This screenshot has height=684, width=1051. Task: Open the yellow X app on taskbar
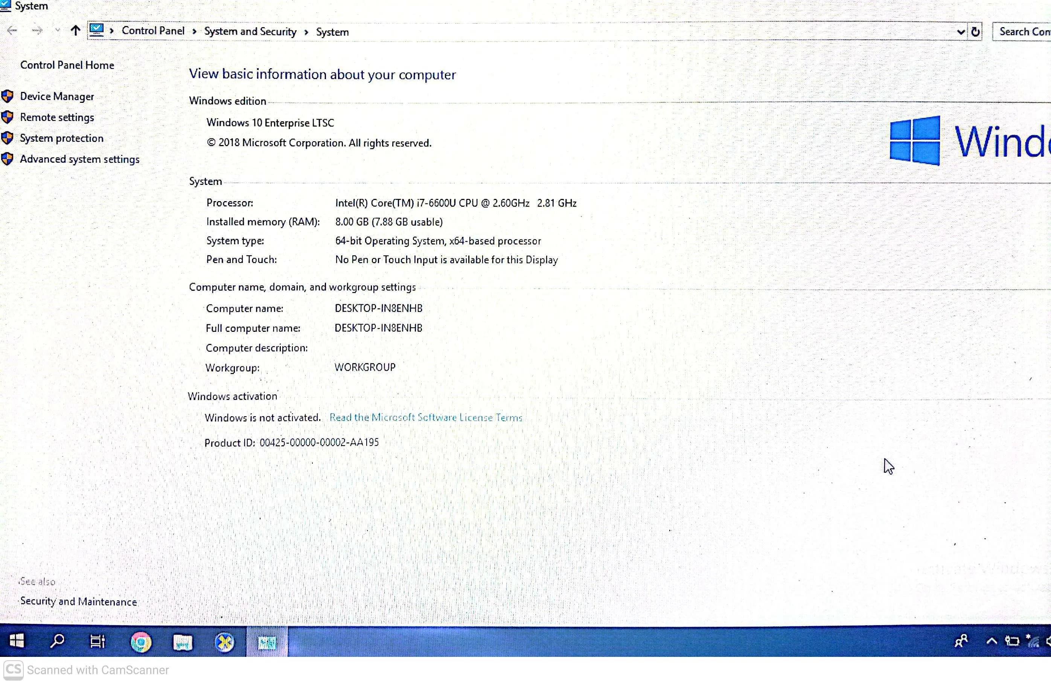[x=224, y=643]
